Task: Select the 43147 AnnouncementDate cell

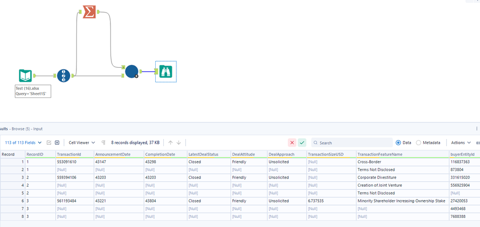Action: (119, 162)
